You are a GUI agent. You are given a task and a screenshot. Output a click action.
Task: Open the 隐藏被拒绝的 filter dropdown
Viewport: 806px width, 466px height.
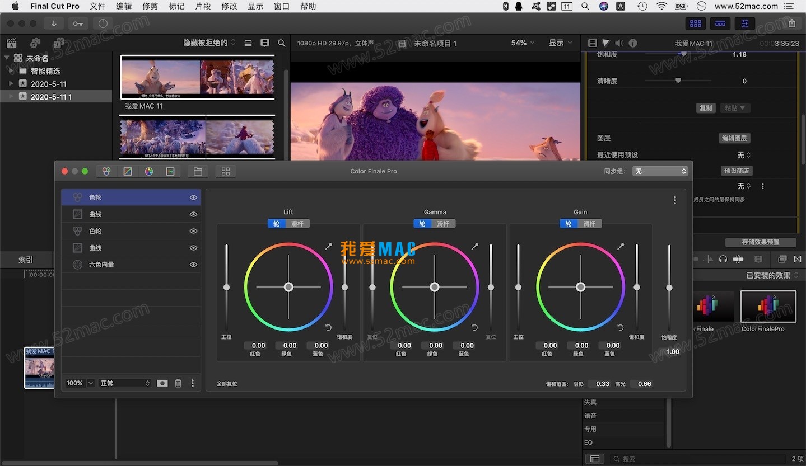210,43
